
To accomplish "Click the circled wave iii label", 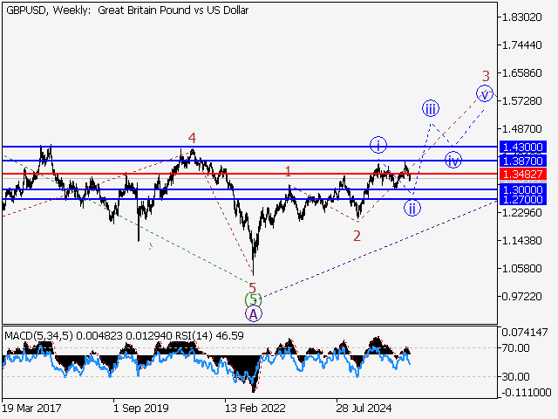I will click(x=430, y=108).
